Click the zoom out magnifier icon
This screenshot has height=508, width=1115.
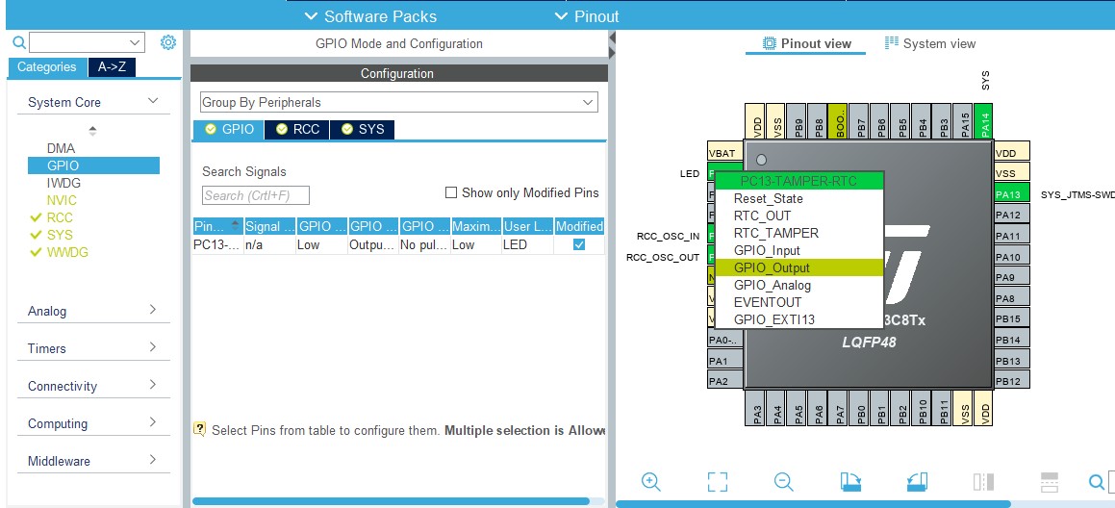(x=783, y=482)
